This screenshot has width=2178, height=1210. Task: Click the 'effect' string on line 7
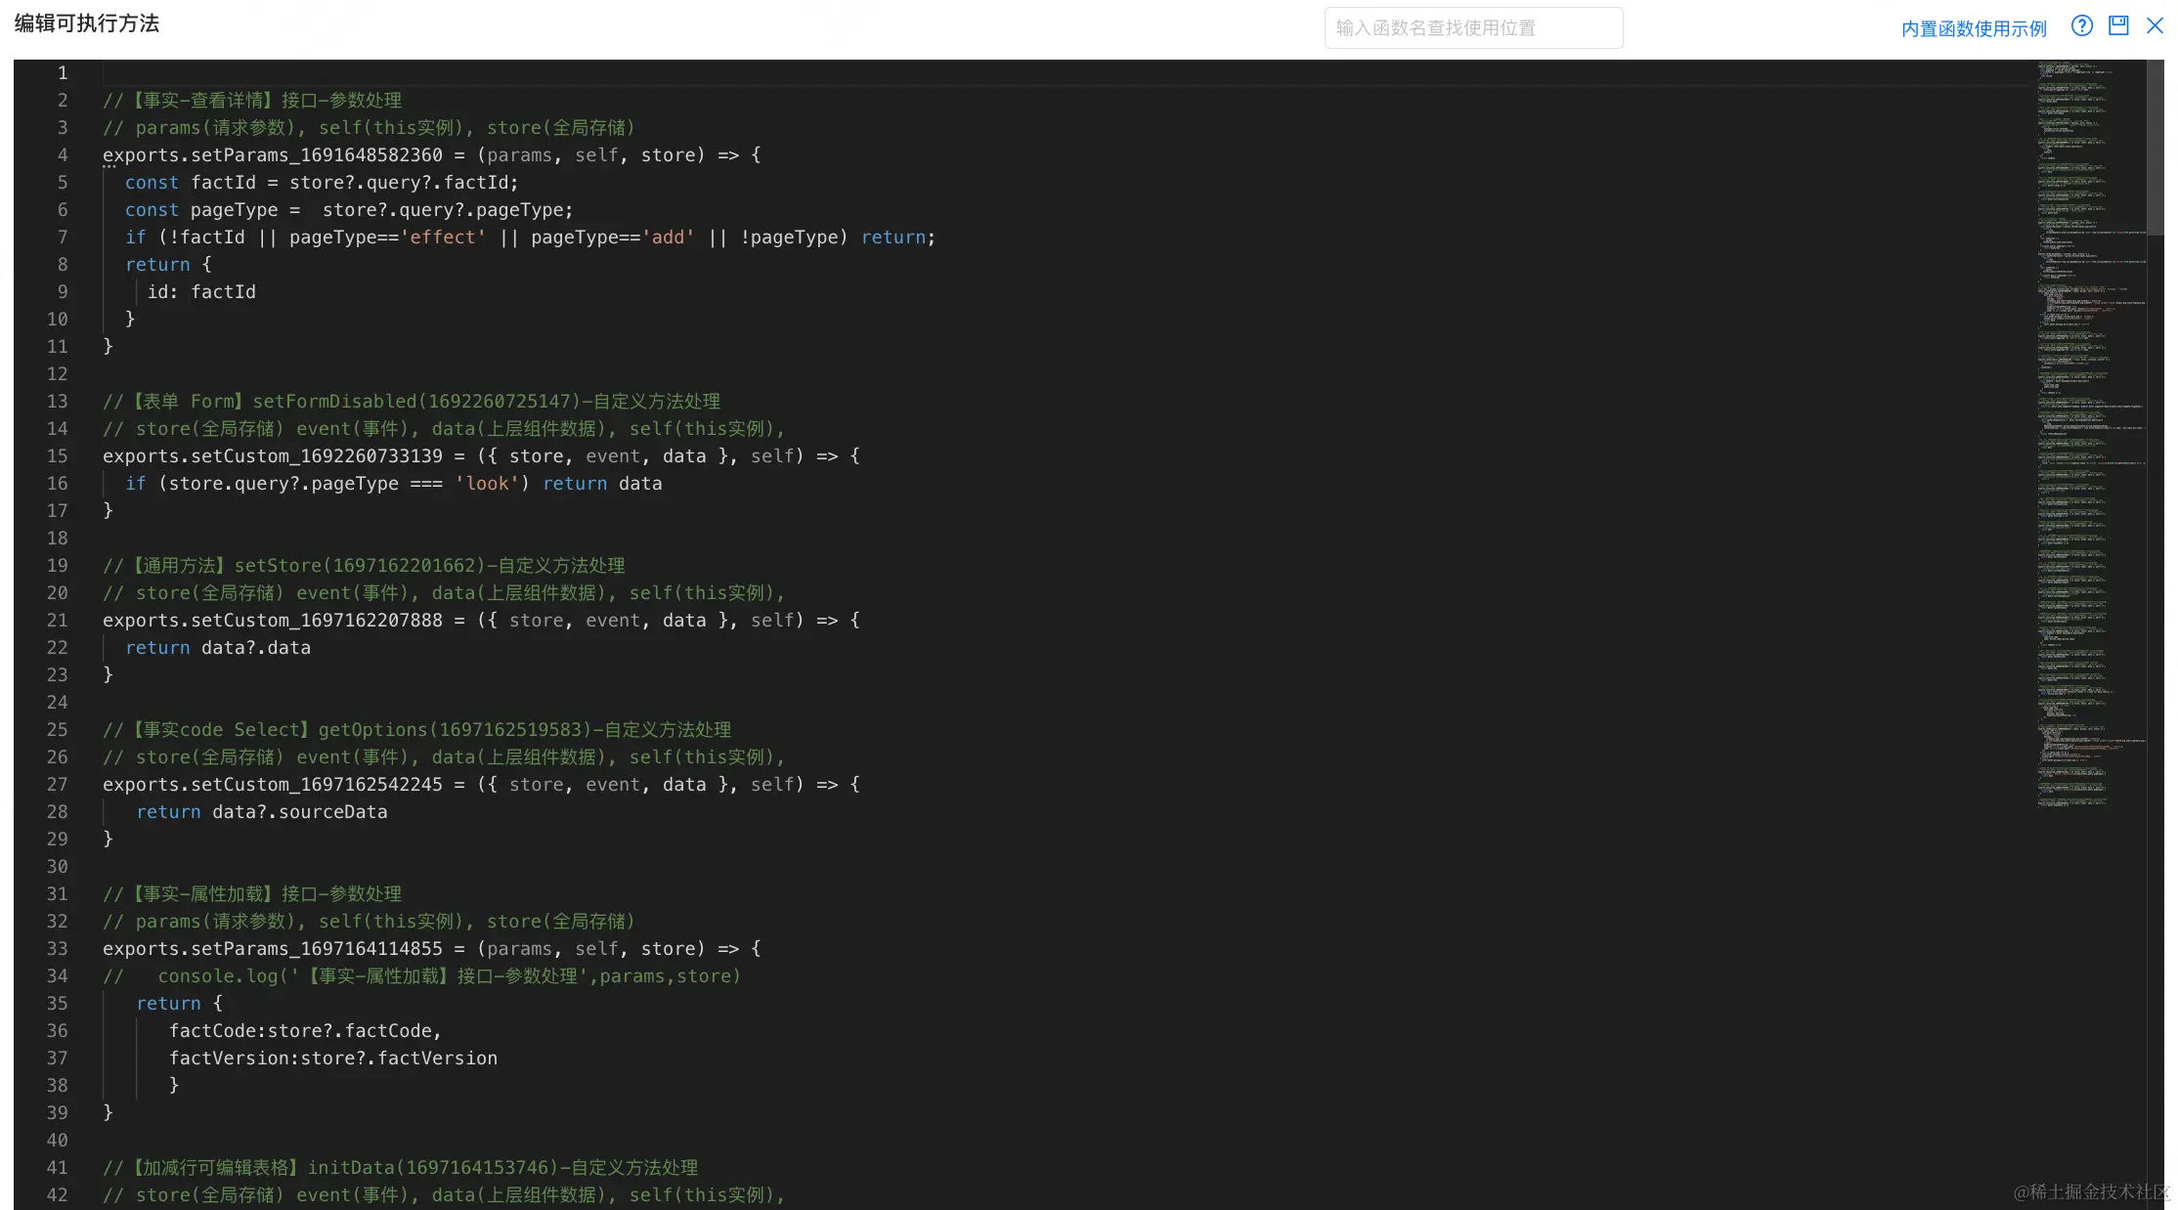443,238
